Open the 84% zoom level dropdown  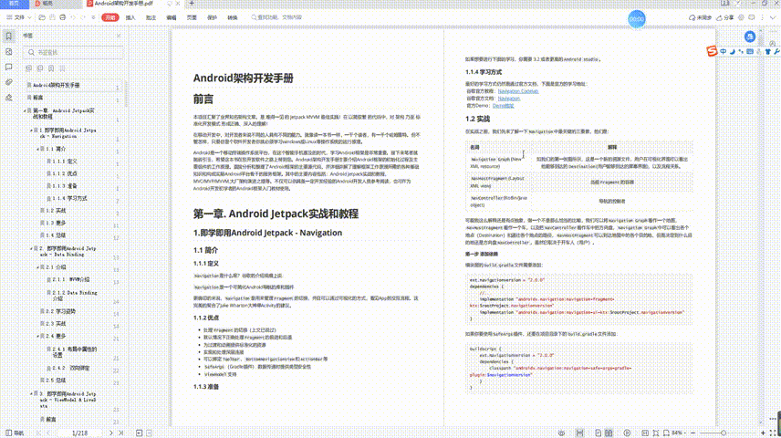(x=679, y=433)
